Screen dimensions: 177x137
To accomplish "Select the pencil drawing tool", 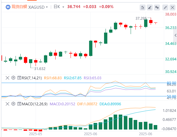I will (x=150, y=7).
